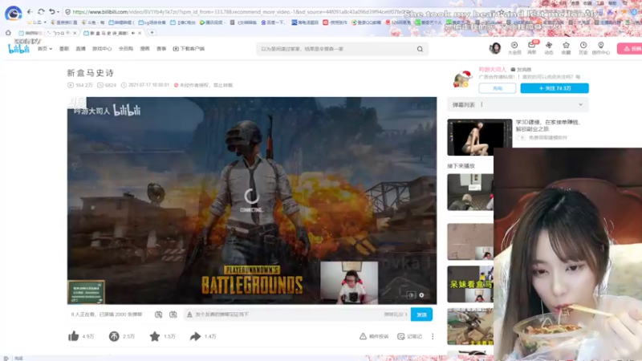Screen dimensions: 642x361
Task: Open the 呆妹看盒马 recommended video thumbnail
Action: point(470,284)
